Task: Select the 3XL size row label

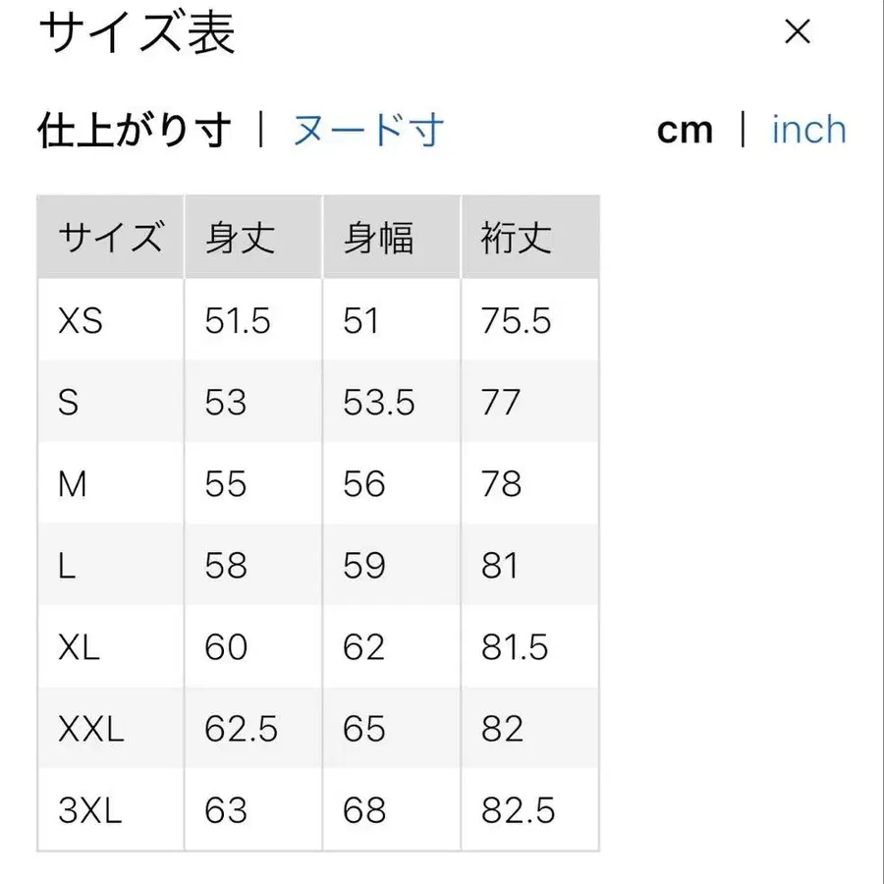Action: (88, 811)
